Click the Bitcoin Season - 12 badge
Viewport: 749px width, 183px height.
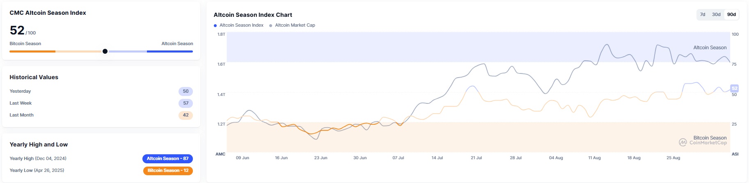click(x=168, y=171)
